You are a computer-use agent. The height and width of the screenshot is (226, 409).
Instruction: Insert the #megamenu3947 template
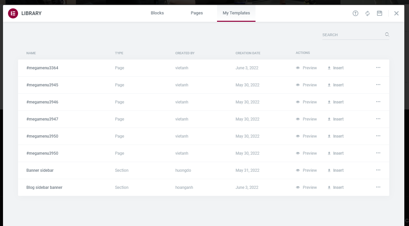coord(335,119)
